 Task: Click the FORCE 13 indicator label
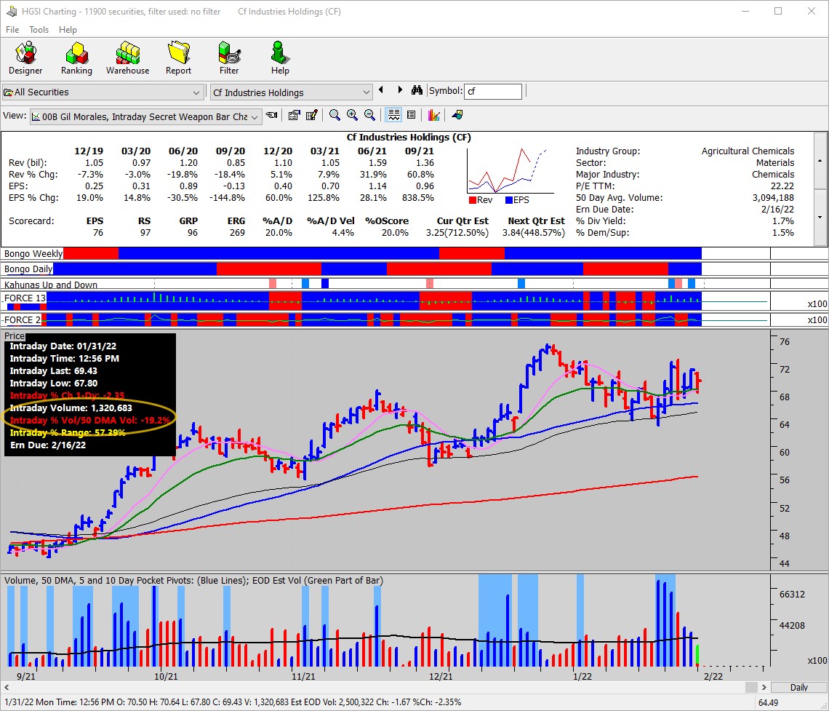(x=24, y=298)
